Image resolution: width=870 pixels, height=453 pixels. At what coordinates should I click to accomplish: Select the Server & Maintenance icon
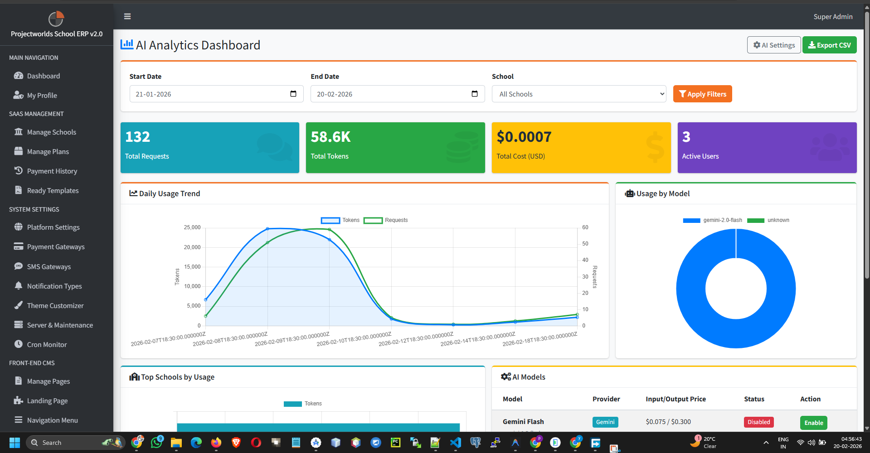click(18, 325)
